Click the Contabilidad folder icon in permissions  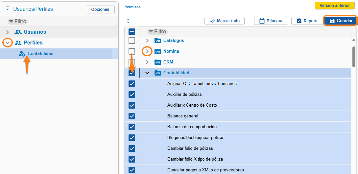158,73
